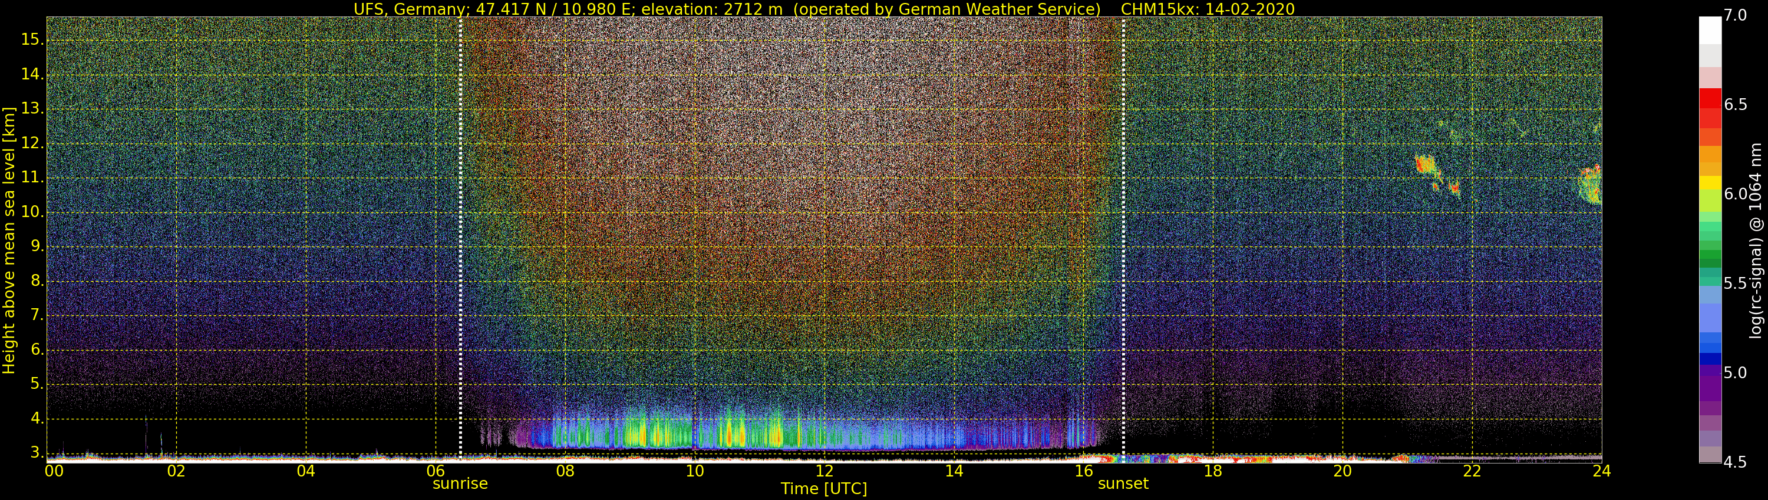Pick the yellow swatch near 6.0 on colorbar
Viewport: 1768px width, 500px height.
click(1710, 183)
